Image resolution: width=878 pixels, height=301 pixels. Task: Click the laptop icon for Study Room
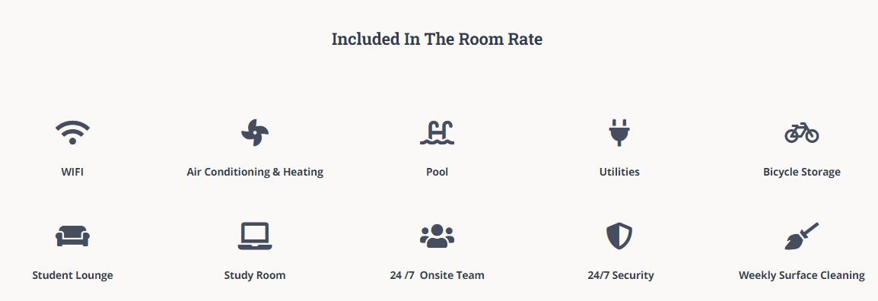tap(255, 236)
